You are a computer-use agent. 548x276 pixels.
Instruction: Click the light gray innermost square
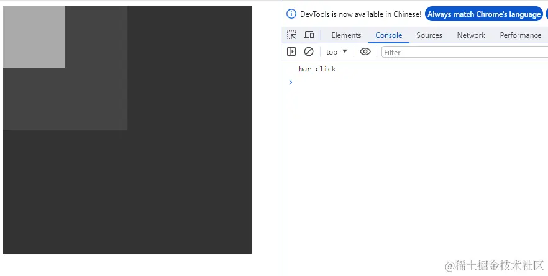(x=34, y=37)
